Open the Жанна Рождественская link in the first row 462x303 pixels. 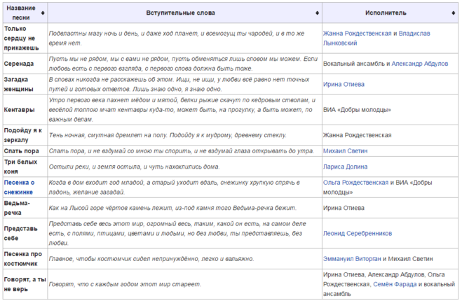356,33
